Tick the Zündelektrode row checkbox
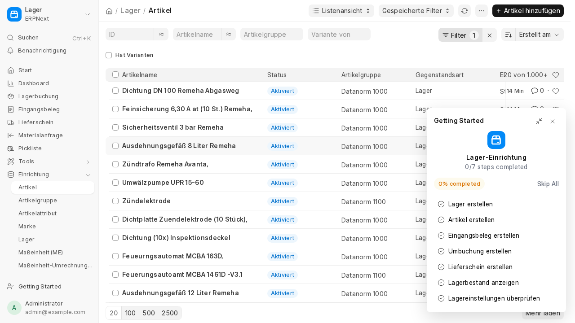 coord(115,201)
